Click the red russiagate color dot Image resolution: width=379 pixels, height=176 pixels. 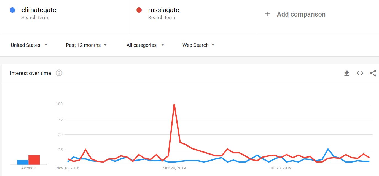pos(139,10)
